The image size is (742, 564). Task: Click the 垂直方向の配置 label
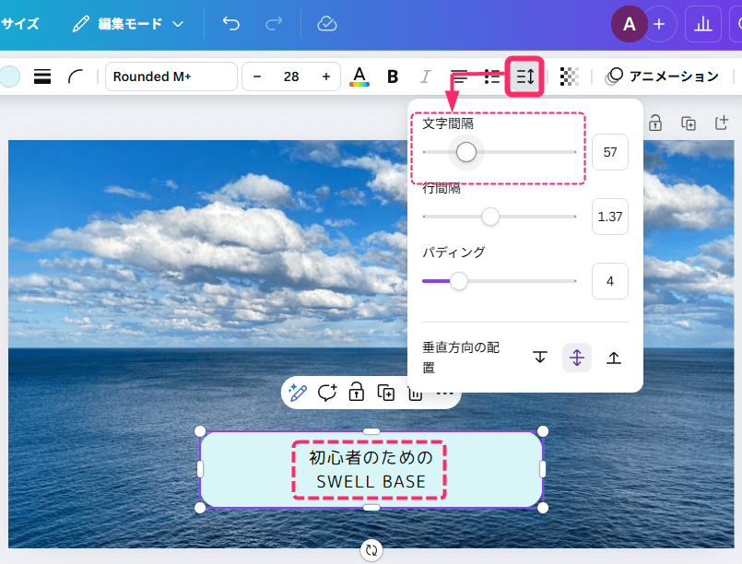click(461, 358)
